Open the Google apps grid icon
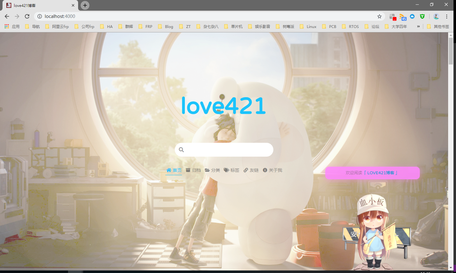456x273 pixels. 6,26
